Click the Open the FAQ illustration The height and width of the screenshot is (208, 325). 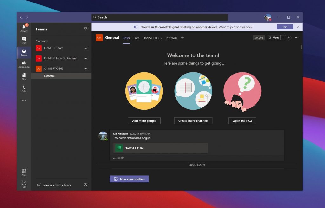tap(242, 91)
